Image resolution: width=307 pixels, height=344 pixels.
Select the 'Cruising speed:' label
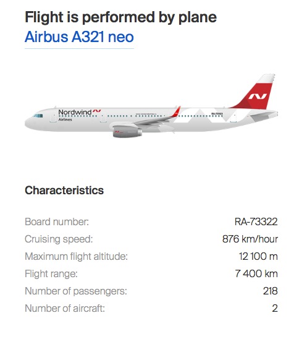pos(59,239)
